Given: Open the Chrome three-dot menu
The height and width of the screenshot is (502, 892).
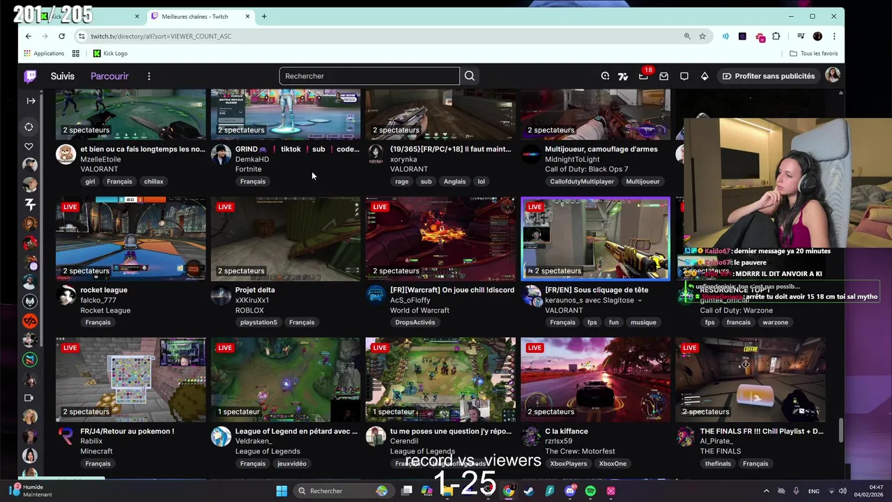Looking at the screenshot, I should point(833,36).
